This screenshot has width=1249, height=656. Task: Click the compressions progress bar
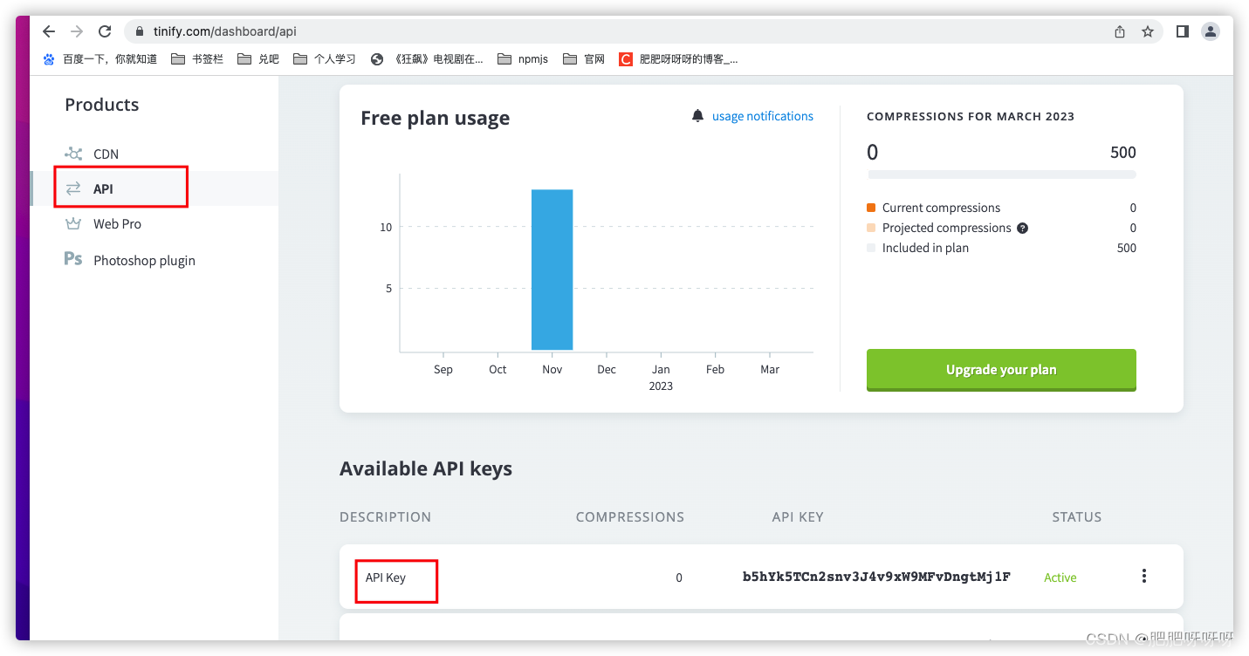pos(1001,174)
